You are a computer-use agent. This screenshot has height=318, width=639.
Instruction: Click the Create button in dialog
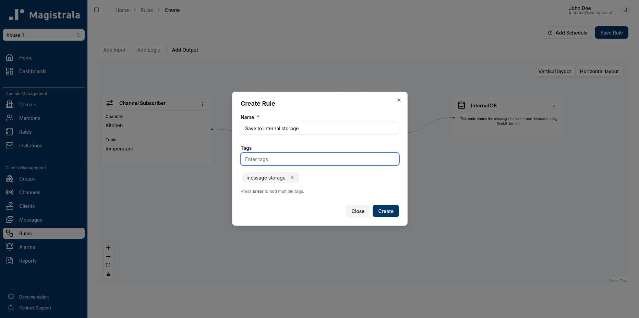pos(386,211)
